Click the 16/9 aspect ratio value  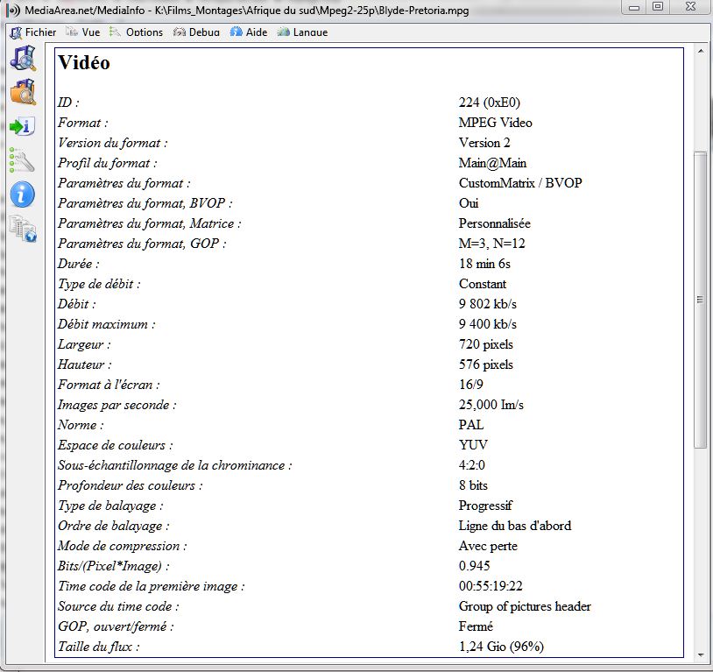(x=470, y=385)
